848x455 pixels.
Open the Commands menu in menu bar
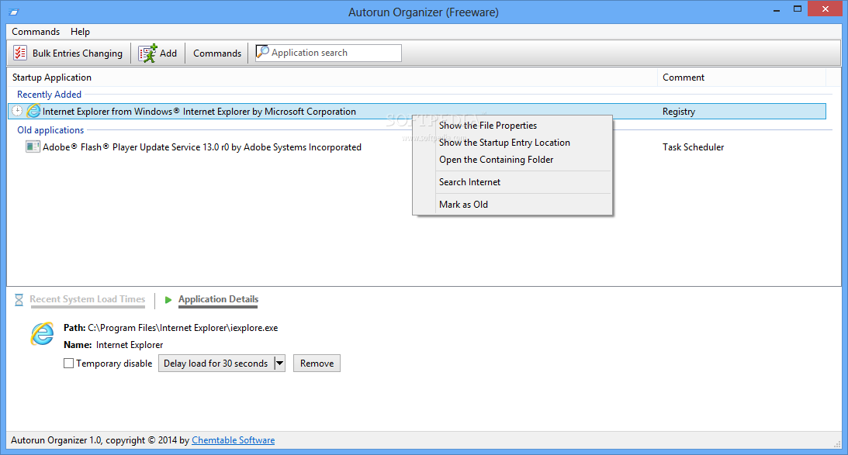[36, 31]
